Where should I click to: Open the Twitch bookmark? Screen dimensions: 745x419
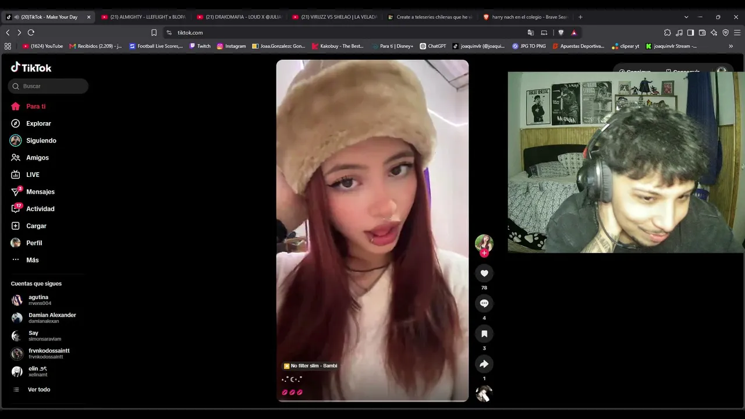click(200, 46)
